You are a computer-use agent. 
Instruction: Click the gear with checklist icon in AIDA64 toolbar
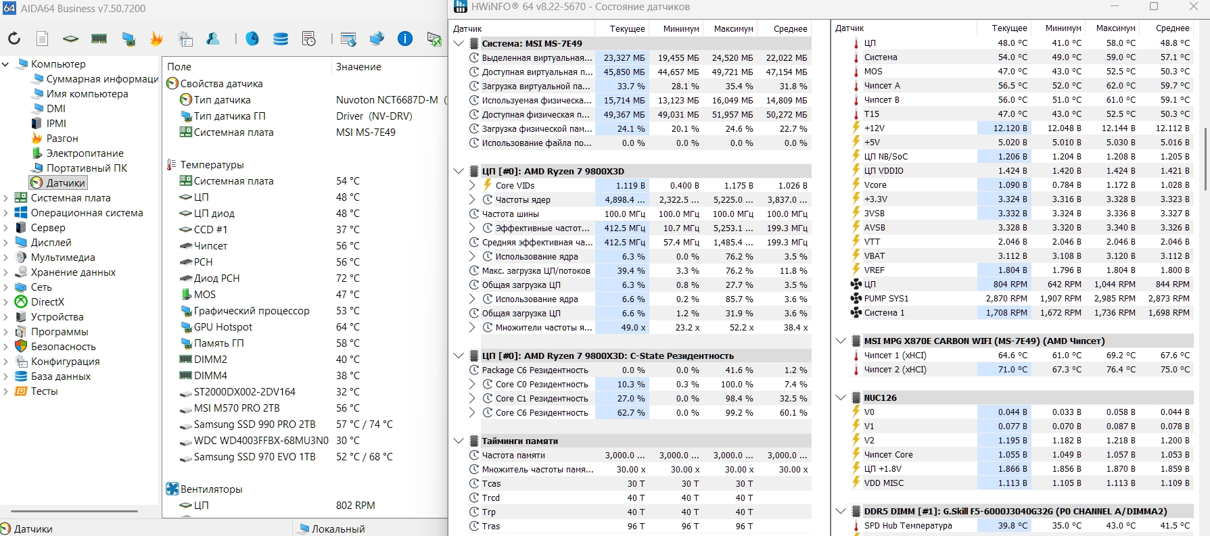(x=185, y=39)
